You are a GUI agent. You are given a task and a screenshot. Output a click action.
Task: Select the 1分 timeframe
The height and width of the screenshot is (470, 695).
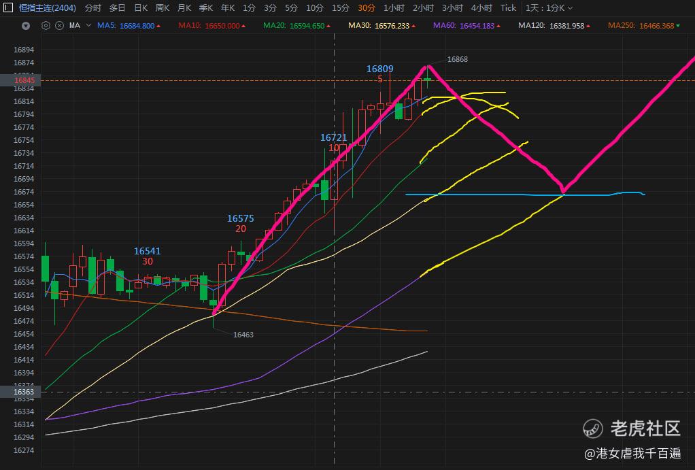[249, 8]
